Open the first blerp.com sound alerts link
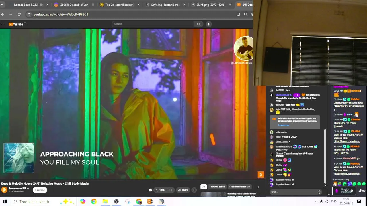 click(347, 142)
